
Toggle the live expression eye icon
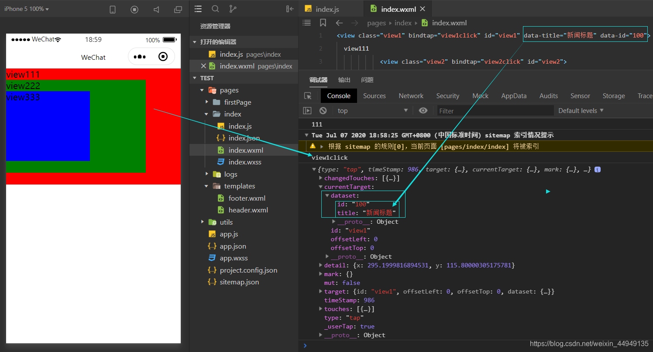click(x=423, y=110)
